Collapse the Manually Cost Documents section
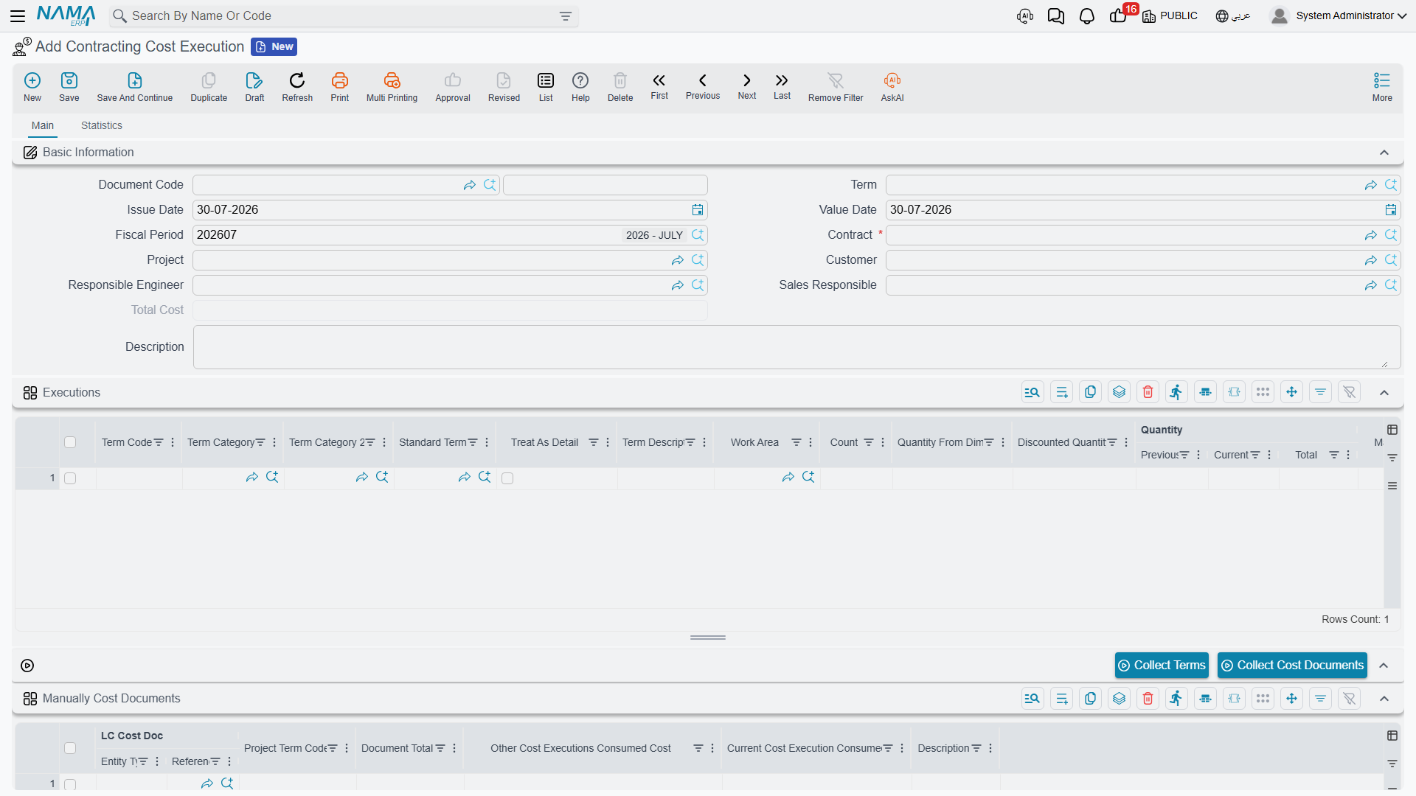 1384,699
